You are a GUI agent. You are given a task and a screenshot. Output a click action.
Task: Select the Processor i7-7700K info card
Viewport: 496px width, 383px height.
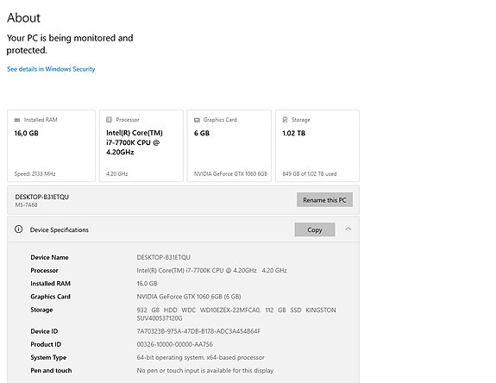pos(141,146)
